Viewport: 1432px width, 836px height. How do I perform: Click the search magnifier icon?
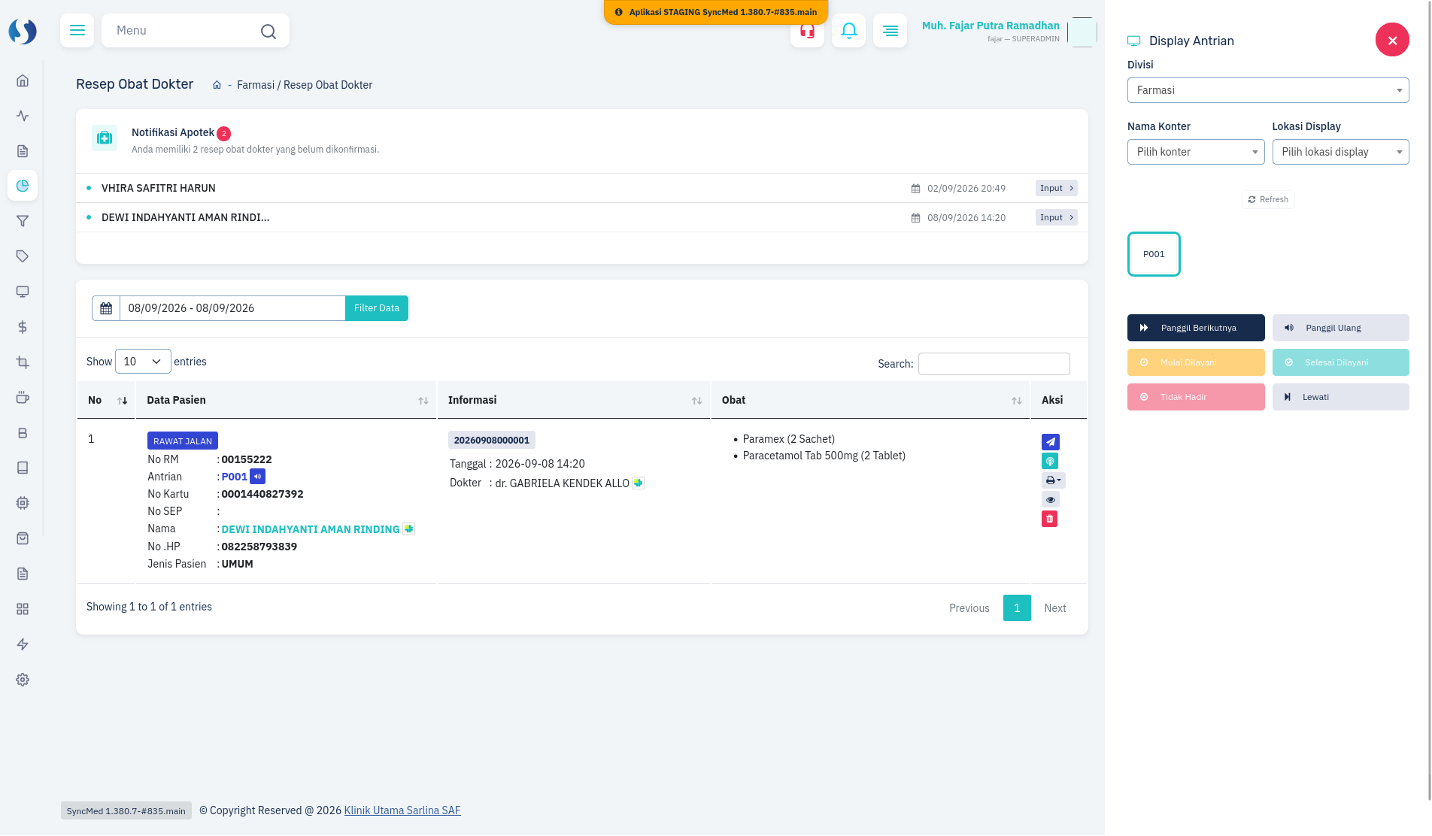tap(268, 32)
